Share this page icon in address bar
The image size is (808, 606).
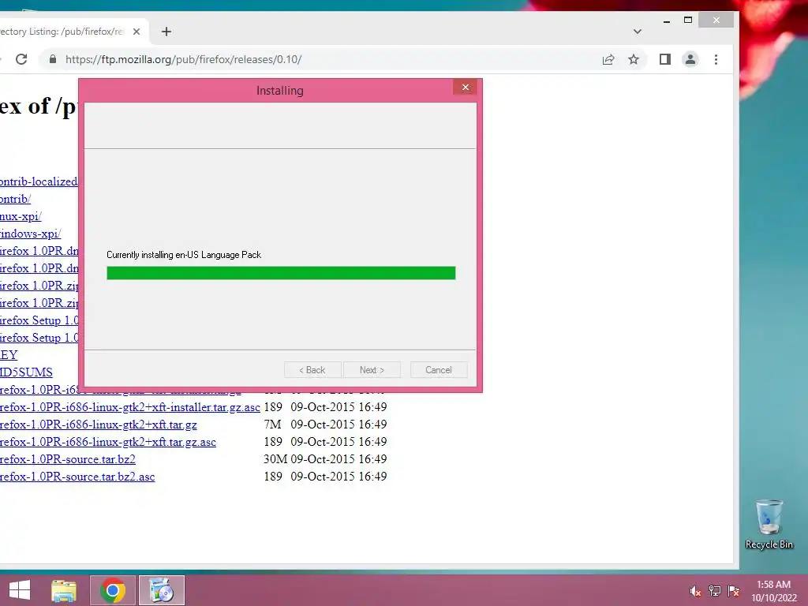[608, 59]
